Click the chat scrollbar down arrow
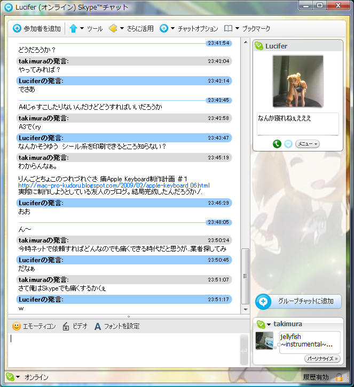This screenshot has width=354, height=387. [x=246, y=309]
